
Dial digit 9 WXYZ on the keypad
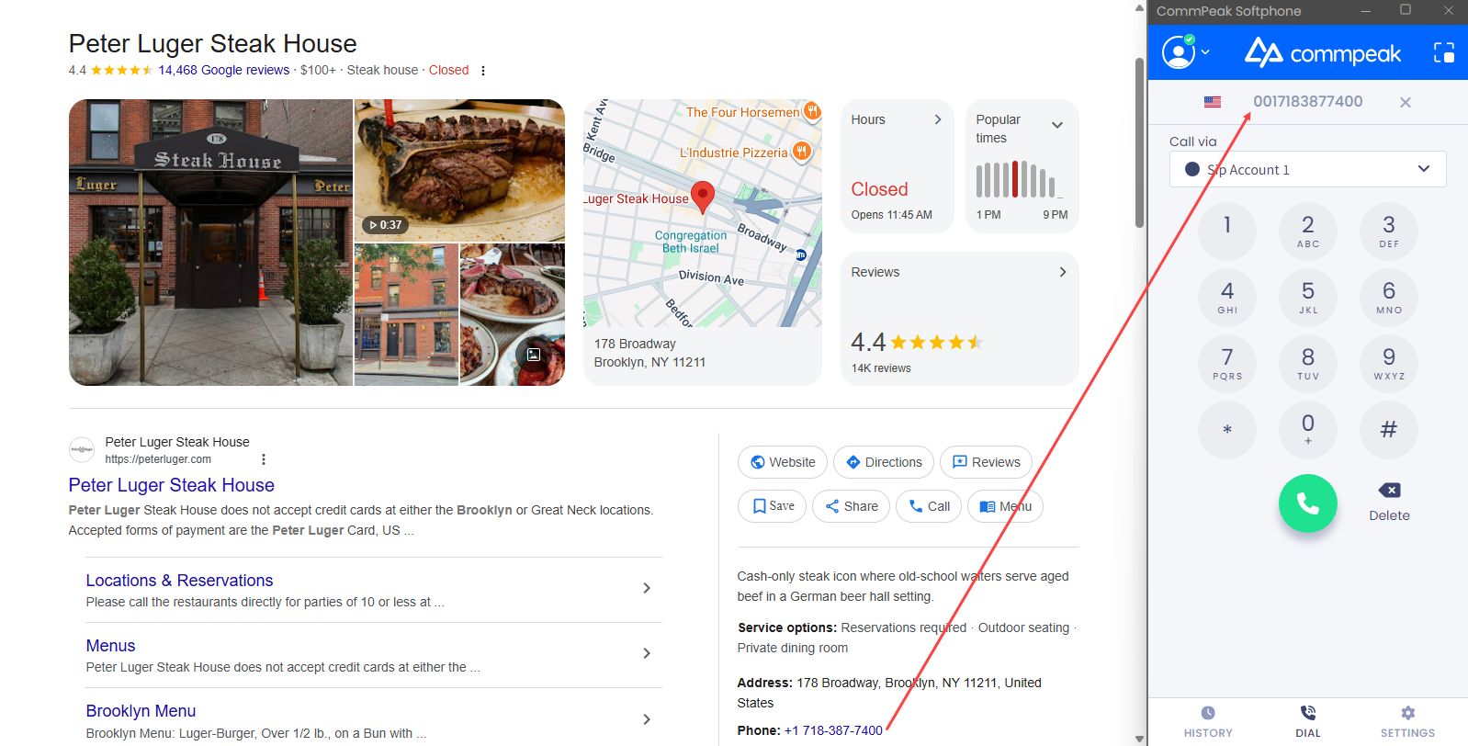click(1388, 363)
